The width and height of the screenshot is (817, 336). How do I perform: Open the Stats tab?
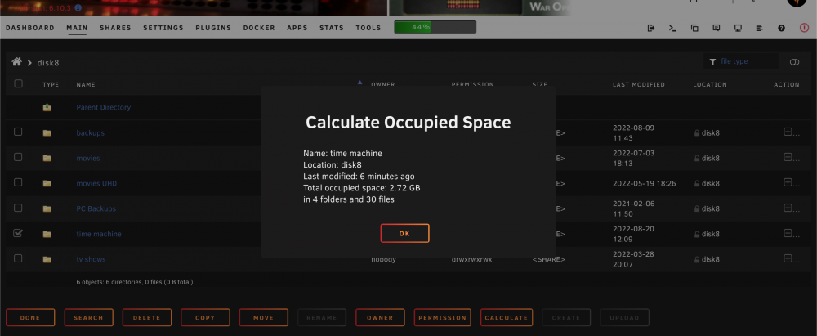pyautogui.click(x=332, y=28)
